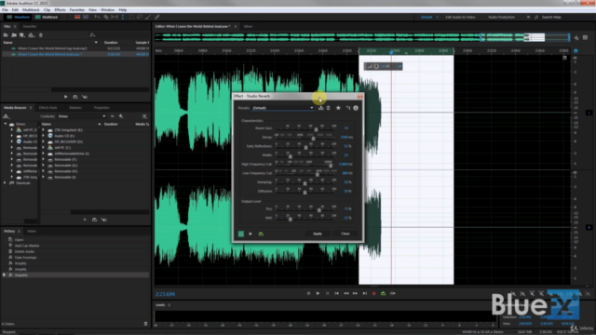Toggle auto-play in Files panel

click(x=85, y=97)
